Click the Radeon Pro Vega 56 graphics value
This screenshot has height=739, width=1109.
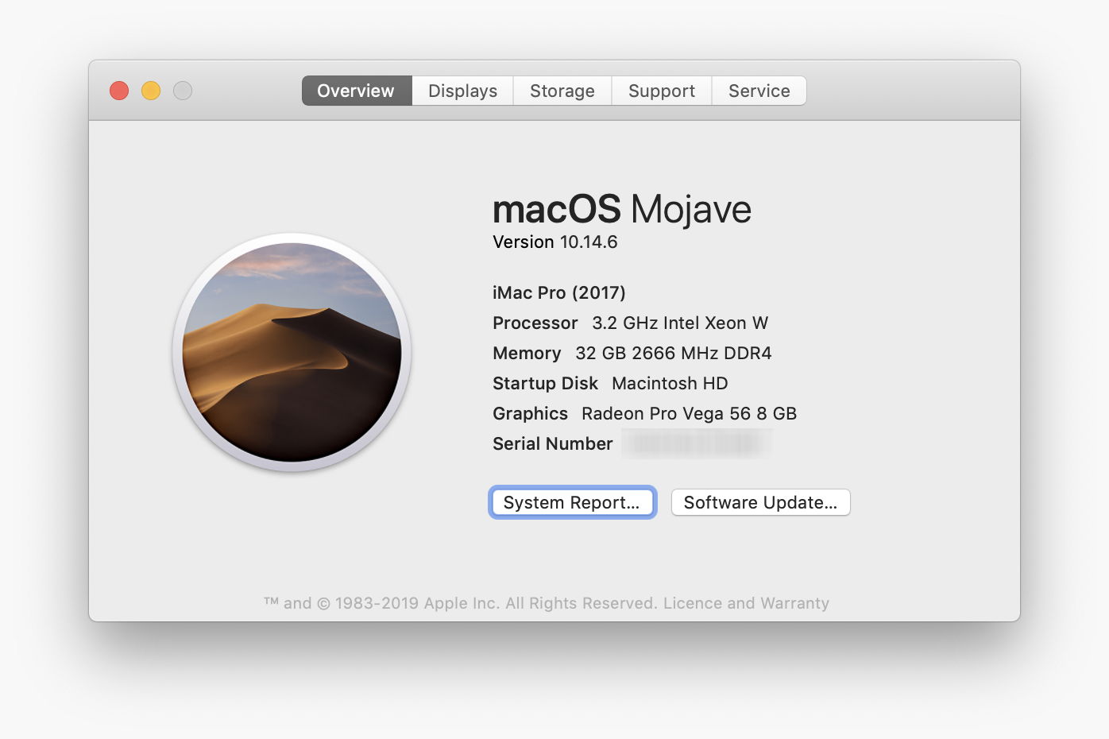[x=689, y=413]
